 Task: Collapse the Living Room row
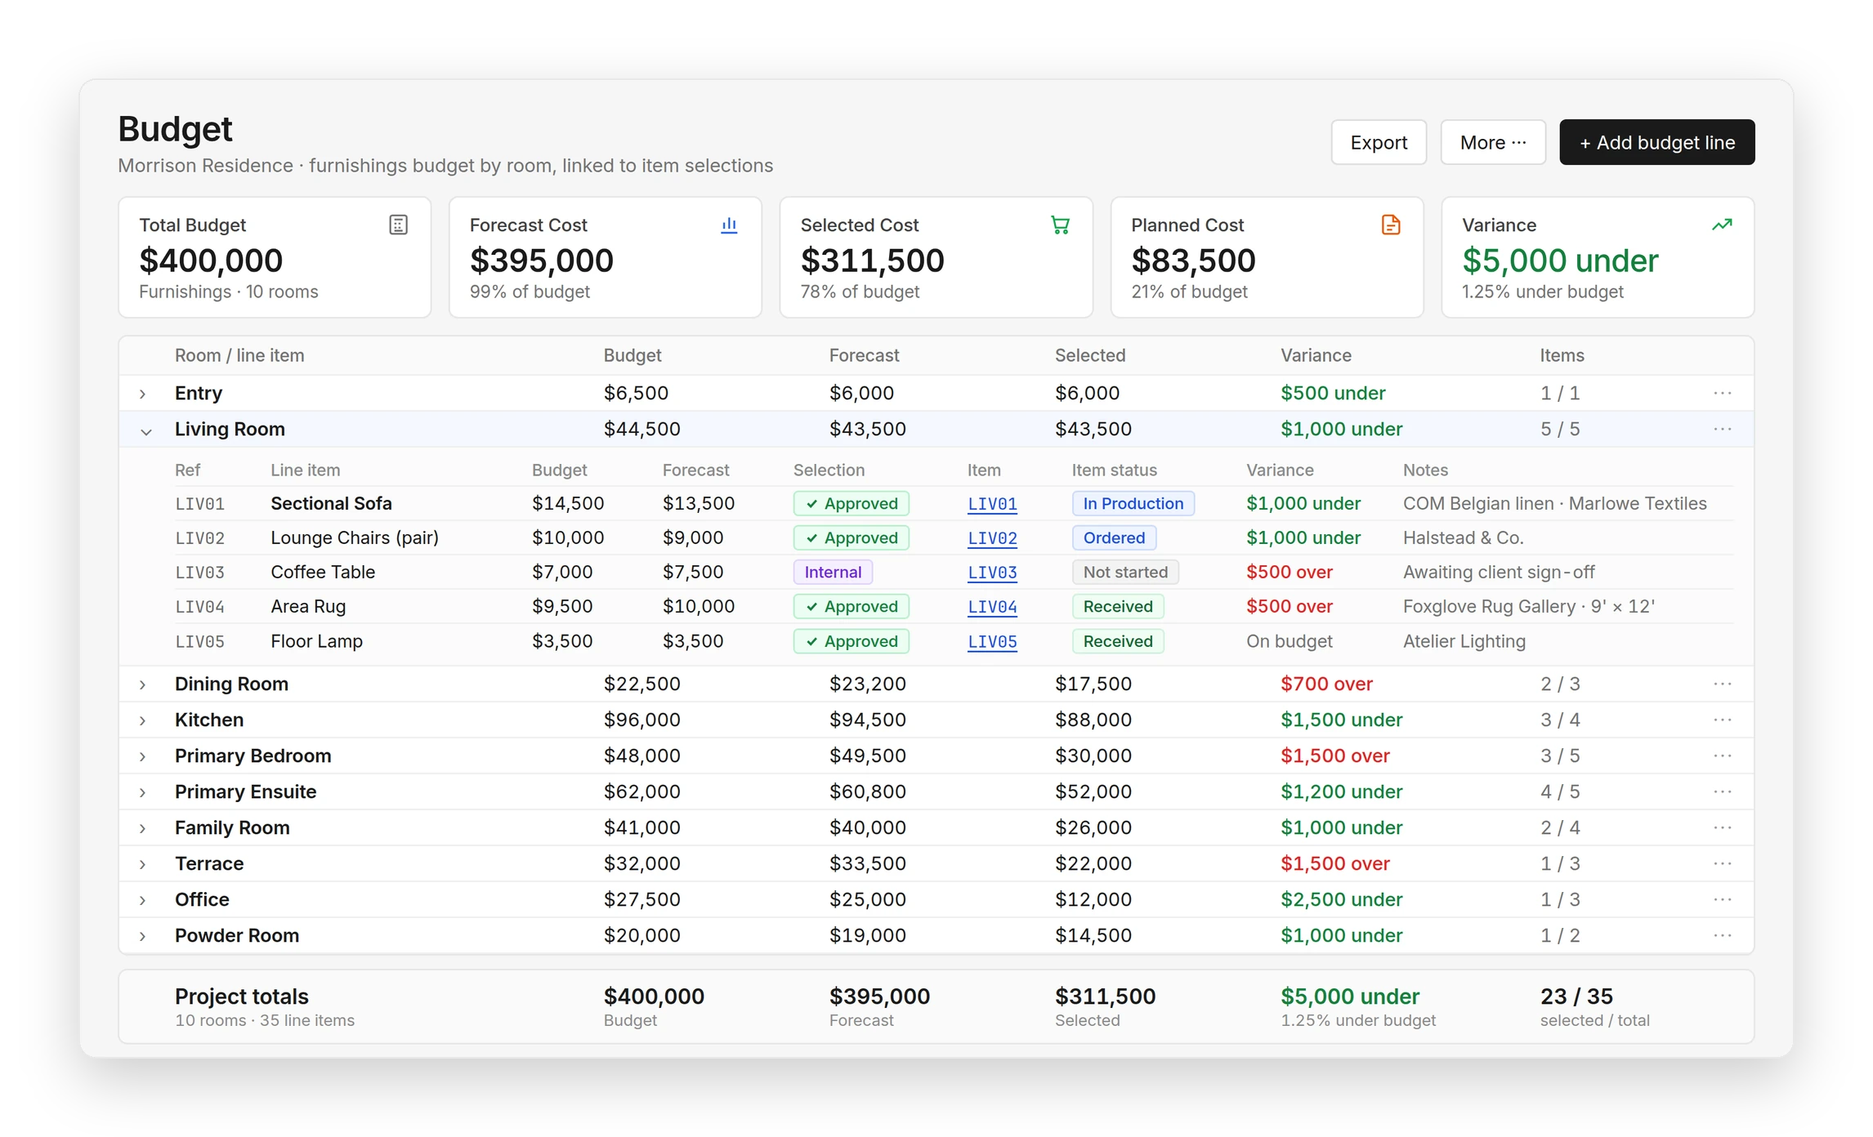point(145,431)
